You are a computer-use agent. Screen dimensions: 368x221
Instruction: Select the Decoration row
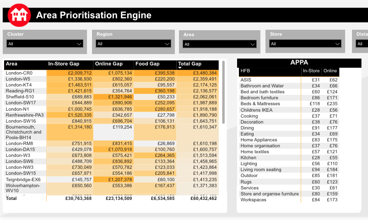[x=289, y=122]
